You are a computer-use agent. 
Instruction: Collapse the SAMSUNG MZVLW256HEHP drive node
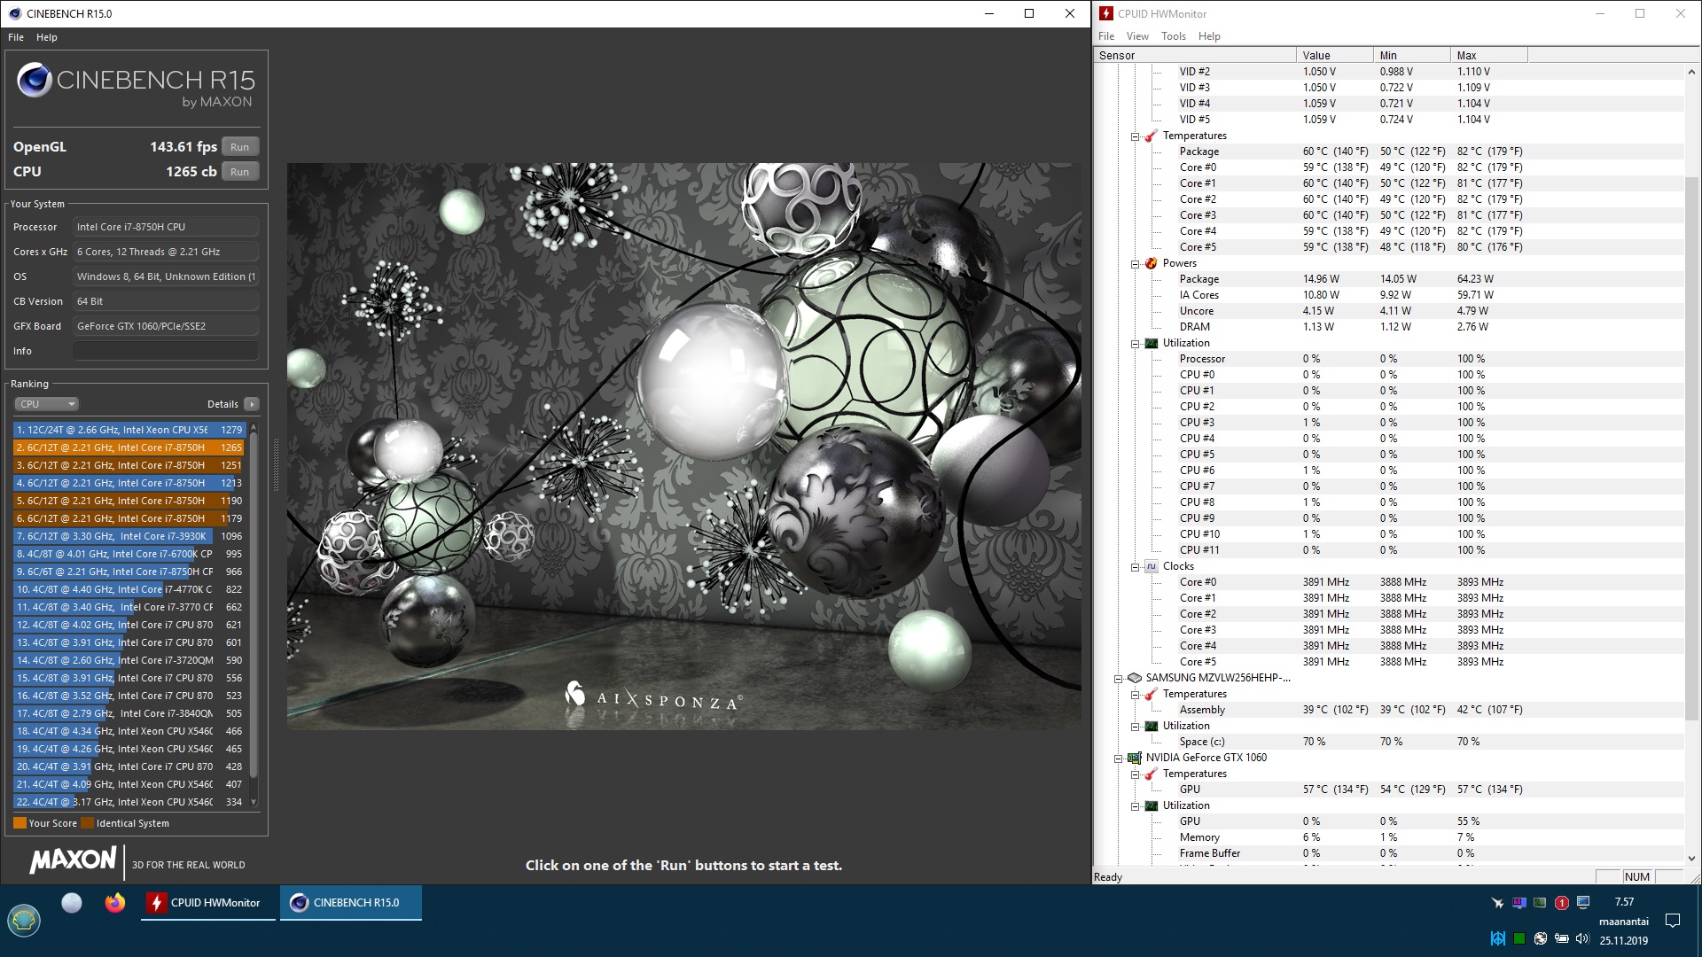pyautogui.click(x=1119, y=679)
